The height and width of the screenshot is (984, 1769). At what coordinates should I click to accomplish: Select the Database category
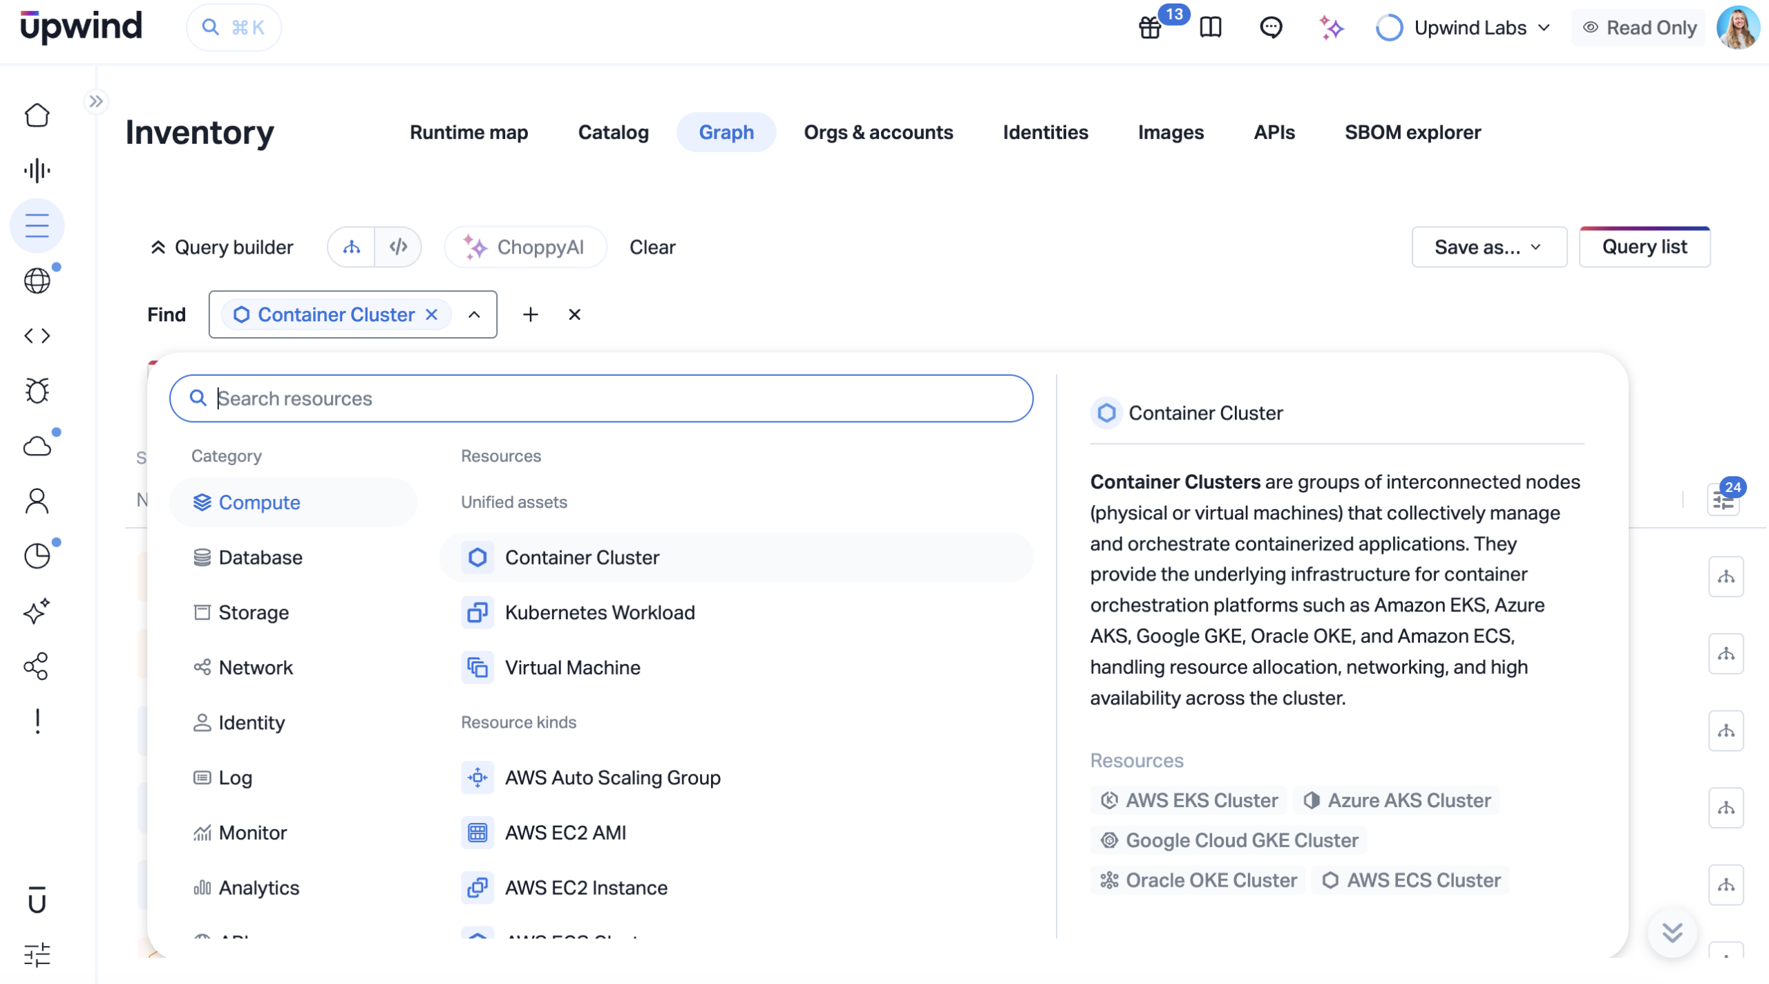click(293, 558)
